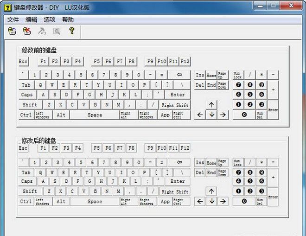Click the Right Shift key on the bottom keyboard
The width and height of the screenshot is (306, 236).
[x=175, y=191]
